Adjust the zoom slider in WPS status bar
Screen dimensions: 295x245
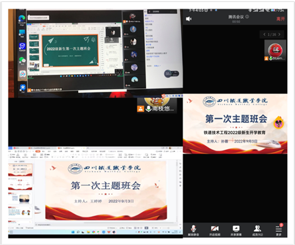165,228
